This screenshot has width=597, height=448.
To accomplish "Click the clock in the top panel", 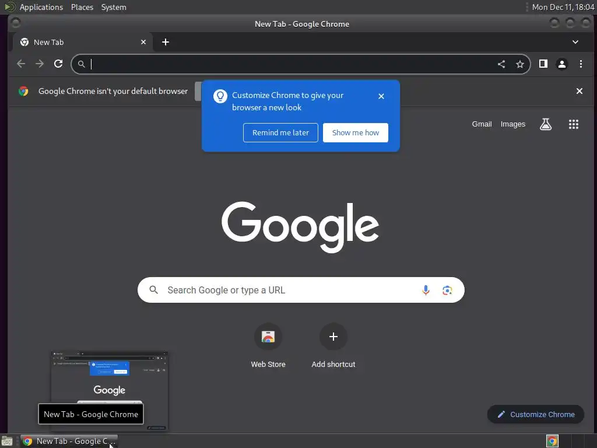I will [563, 7].
